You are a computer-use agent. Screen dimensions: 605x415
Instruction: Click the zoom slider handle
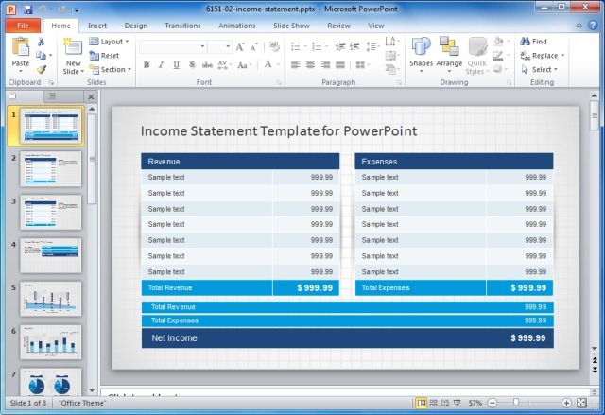[516, 403]
